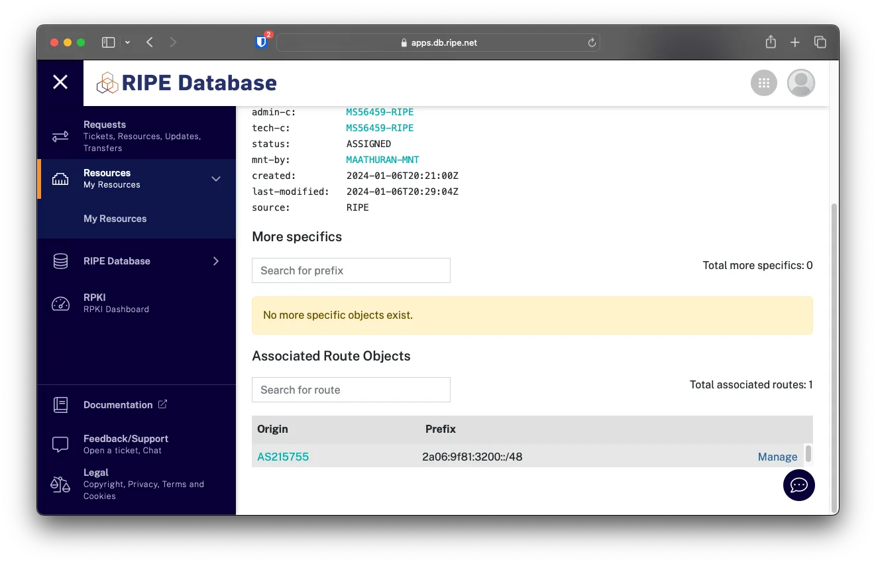Viewport: 876px width, 564px height.
Task: Open Safari sidebar dropdown arrow
Action: (127, 42)
